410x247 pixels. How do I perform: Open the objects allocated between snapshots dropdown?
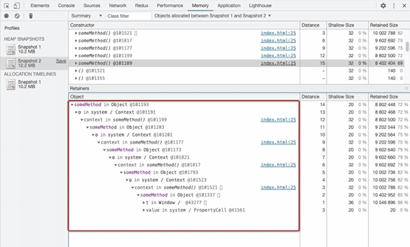(x=213, y=16)
